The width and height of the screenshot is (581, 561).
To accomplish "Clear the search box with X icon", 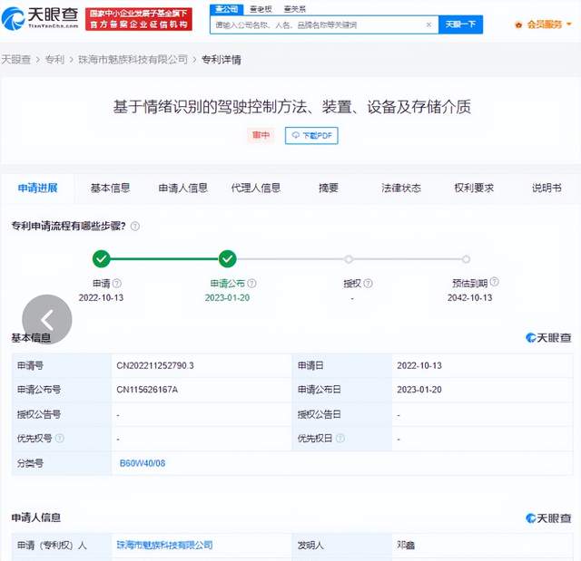I will tap(428, 24).
